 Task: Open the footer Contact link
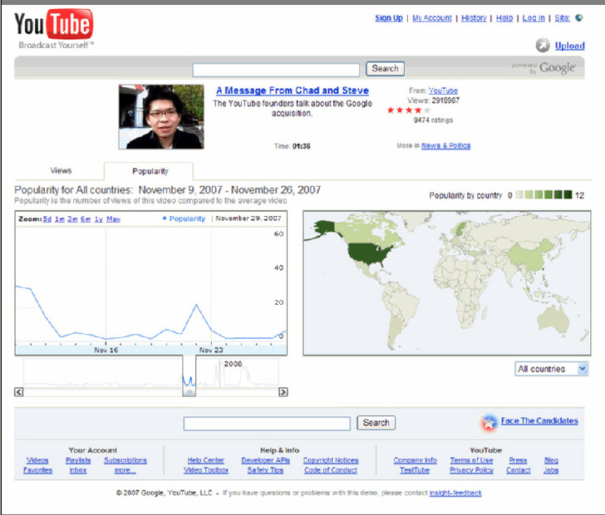pos(519,470)
